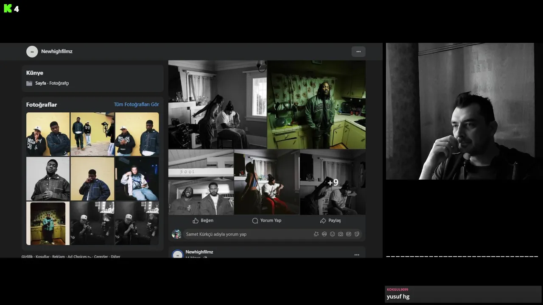
Task: Click the Gizlilik footer link
Action: [27, 256]
